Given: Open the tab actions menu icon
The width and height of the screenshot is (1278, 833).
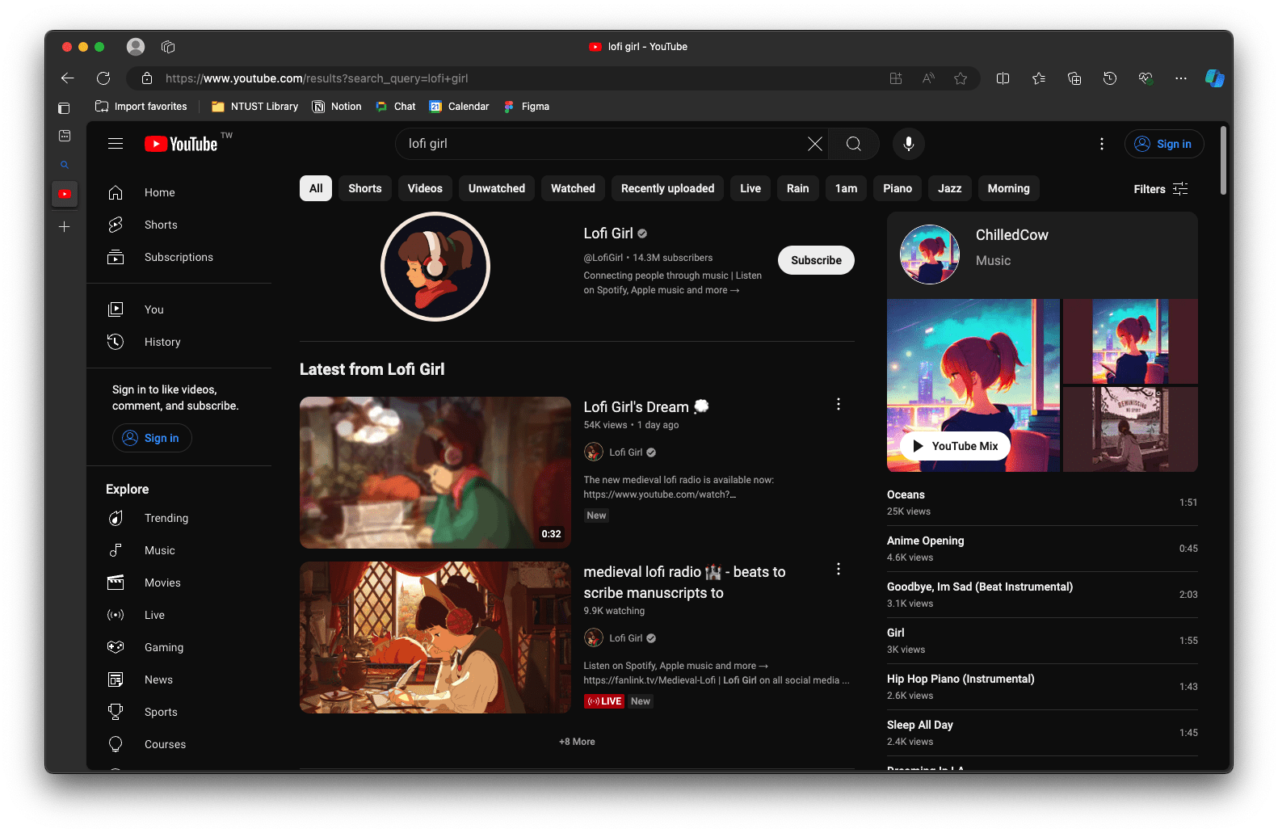Looking at the screenshot, I should pyautogui.click(x=168, y=47).
